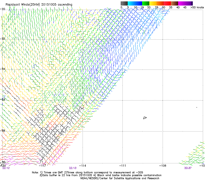Click the '40' value under the color bar

point(178,7)
